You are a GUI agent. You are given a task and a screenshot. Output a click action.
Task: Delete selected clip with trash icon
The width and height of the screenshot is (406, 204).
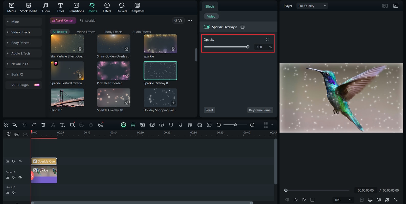click(x=43, y=125)
